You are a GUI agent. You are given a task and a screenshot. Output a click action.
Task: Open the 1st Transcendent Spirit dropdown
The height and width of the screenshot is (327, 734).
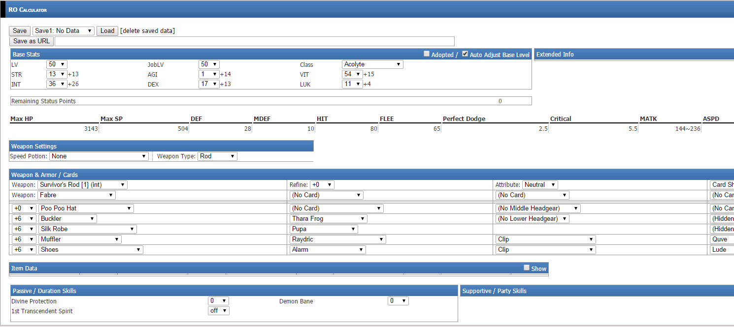pyautogui.click(x=218, y=311)
